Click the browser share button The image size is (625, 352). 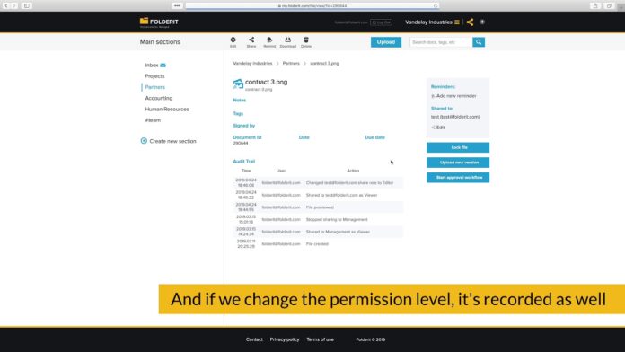(595, 5)
